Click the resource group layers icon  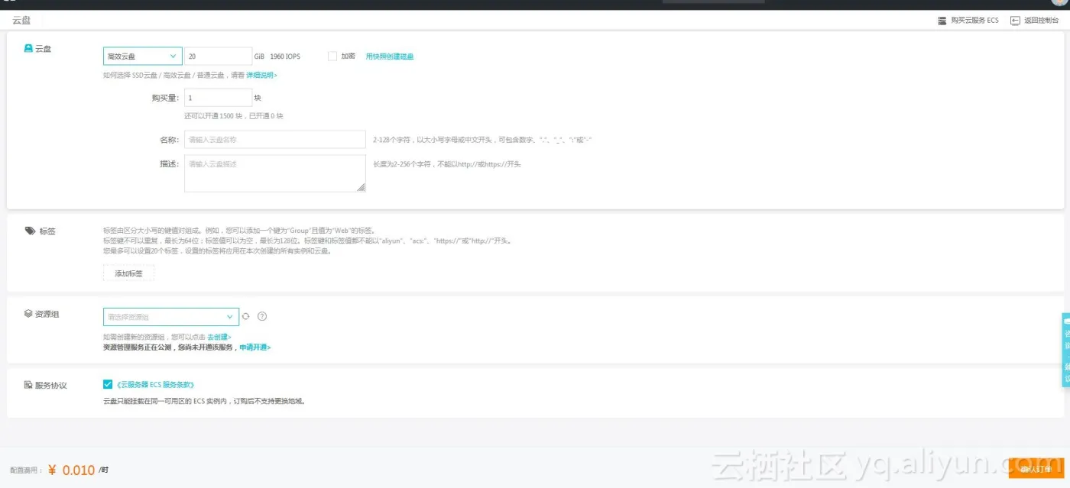29,314
